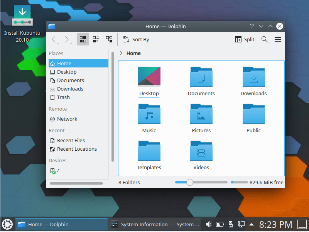The height and width of the screenshot is (232, 309).
Task: Select the Downloads folder icon
Action: 253,77
